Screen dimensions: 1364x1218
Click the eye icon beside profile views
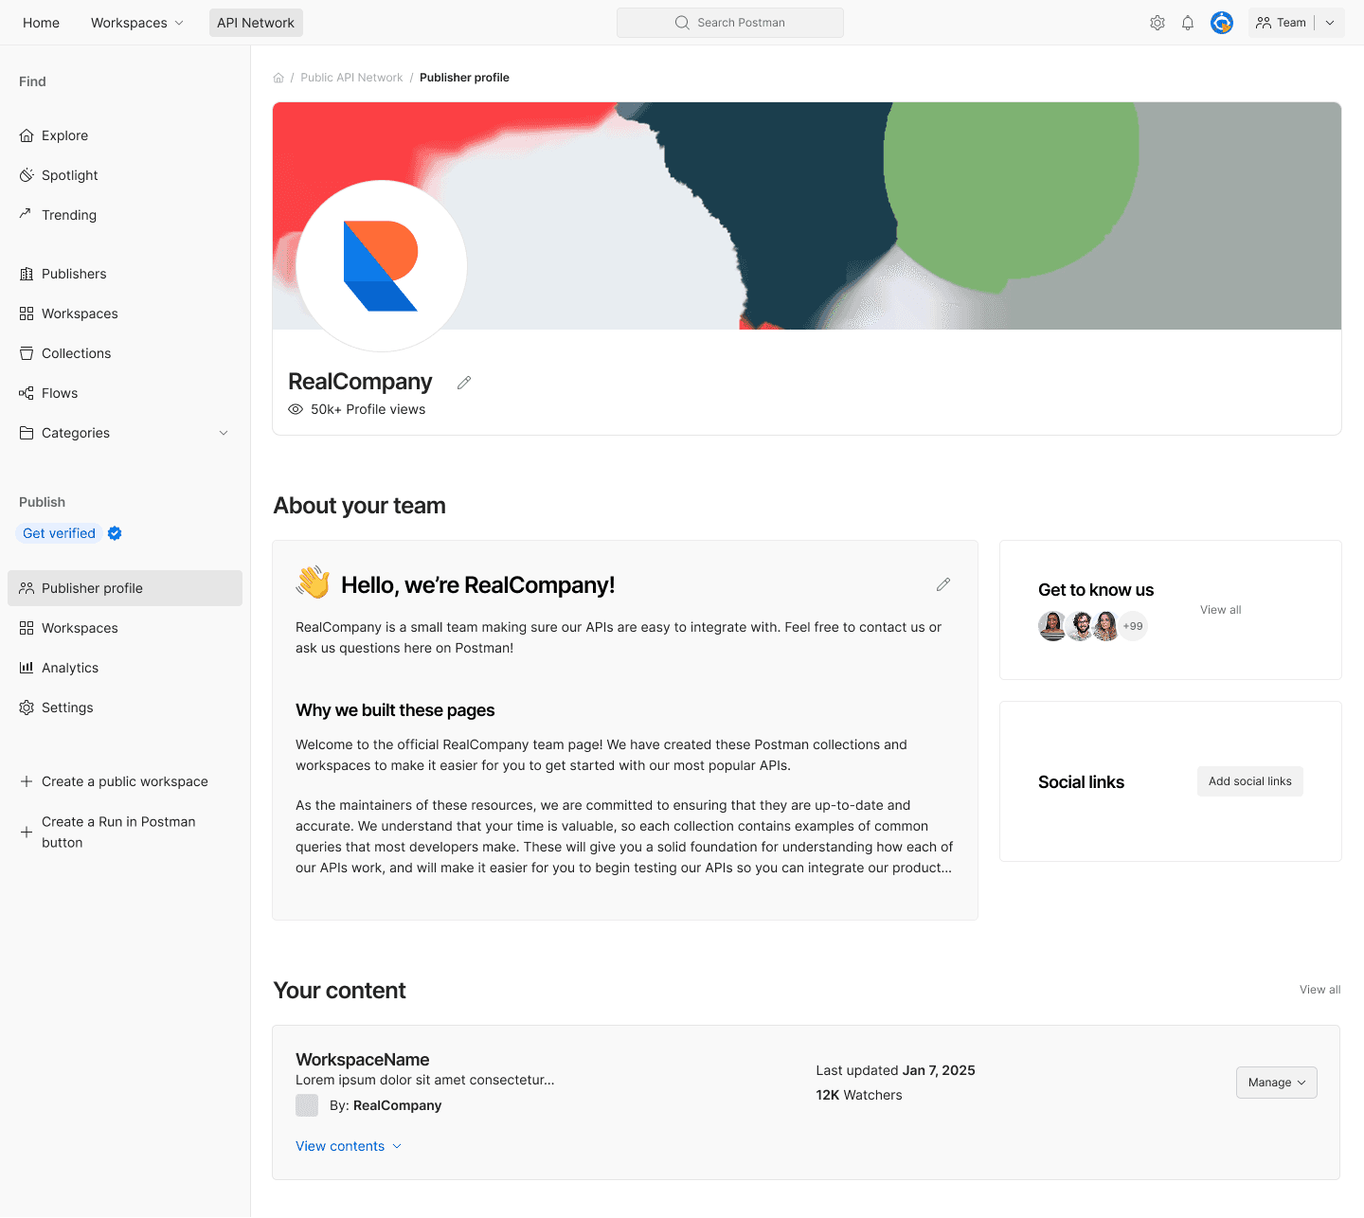click(x=296, y=409)
